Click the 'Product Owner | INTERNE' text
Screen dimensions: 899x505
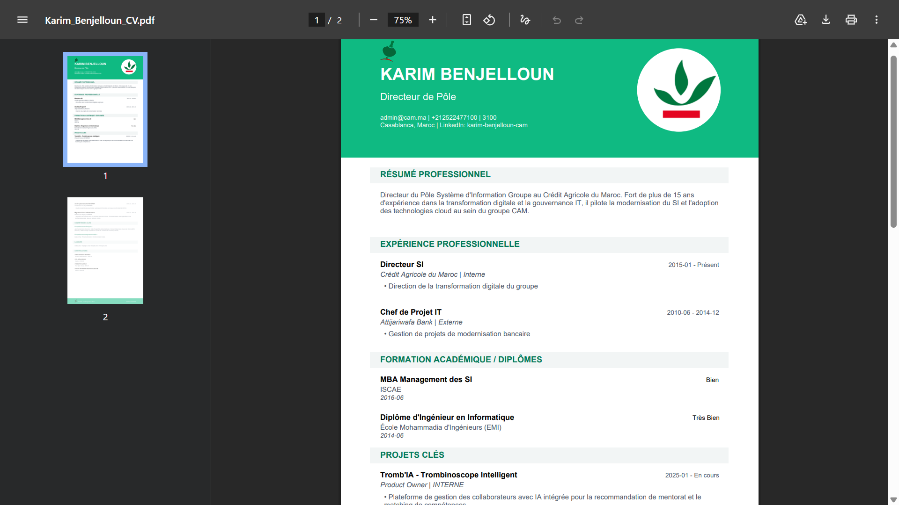(422, 485)
